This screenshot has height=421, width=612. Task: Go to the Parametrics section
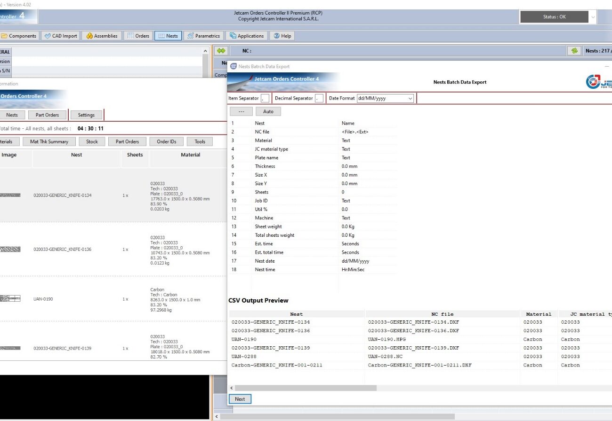click(x=203, y=36)
